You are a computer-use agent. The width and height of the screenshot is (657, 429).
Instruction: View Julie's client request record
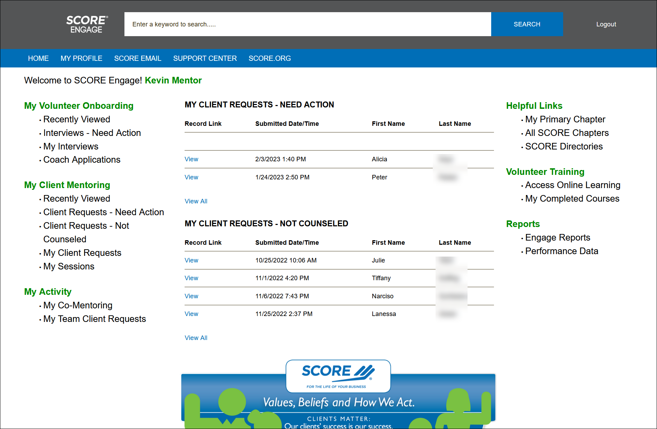pyautogui.click(x=191, y=260)
